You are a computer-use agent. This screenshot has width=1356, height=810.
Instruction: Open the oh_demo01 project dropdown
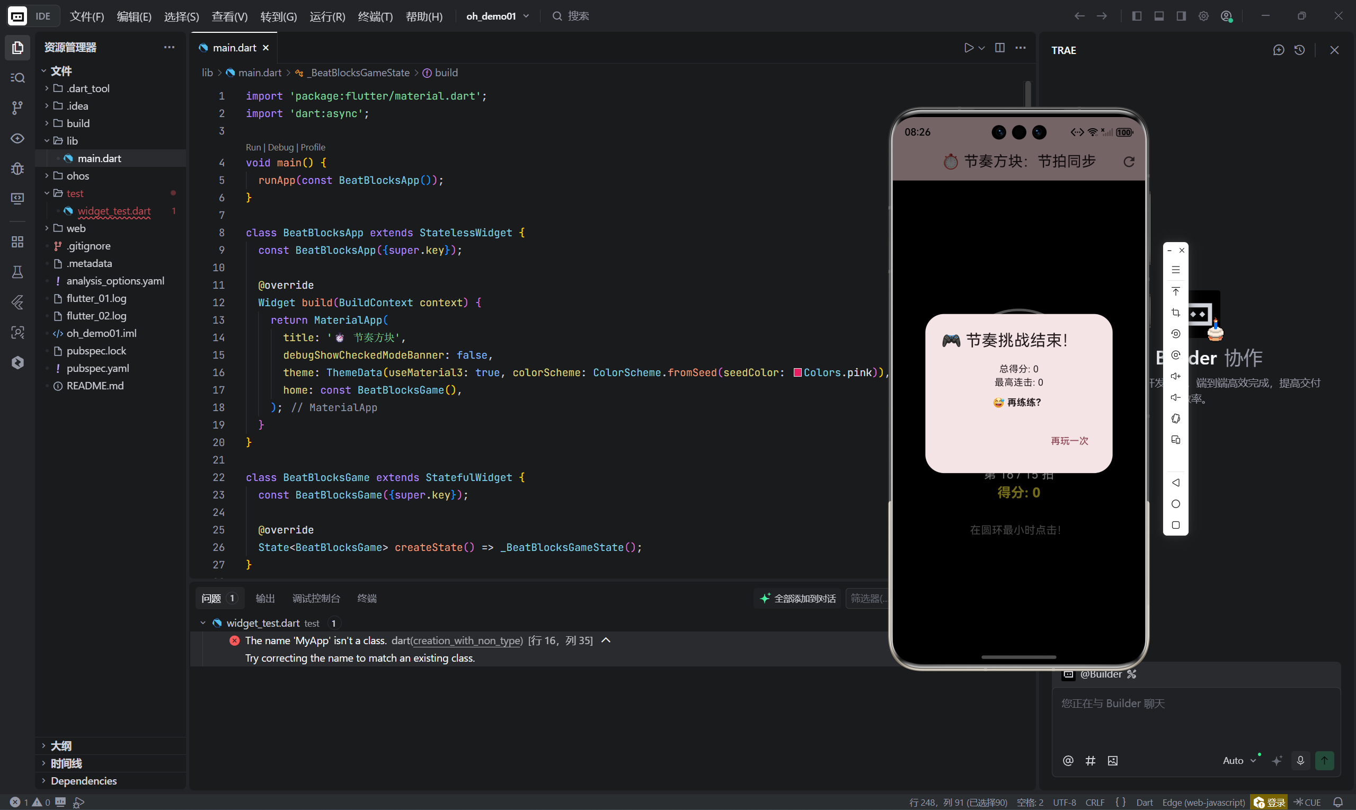(x=497, y=16)
